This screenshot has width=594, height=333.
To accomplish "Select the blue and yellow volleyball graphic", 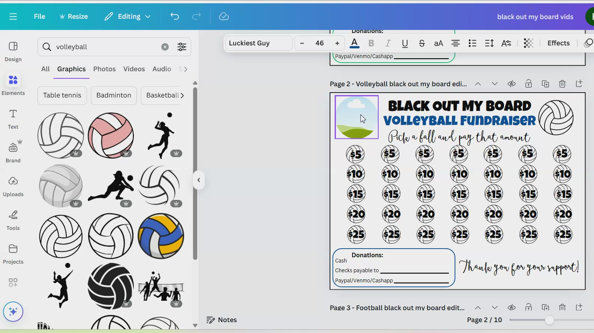I will click(161, 236).
